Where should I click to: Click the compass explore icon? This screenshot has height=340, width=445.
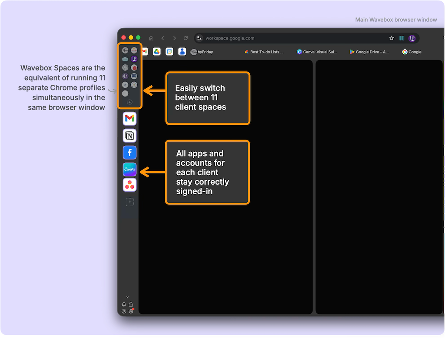click(124, 311)
